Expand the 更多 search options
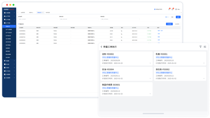Viewport: 210px width, 118px height. tap(167, 17)
